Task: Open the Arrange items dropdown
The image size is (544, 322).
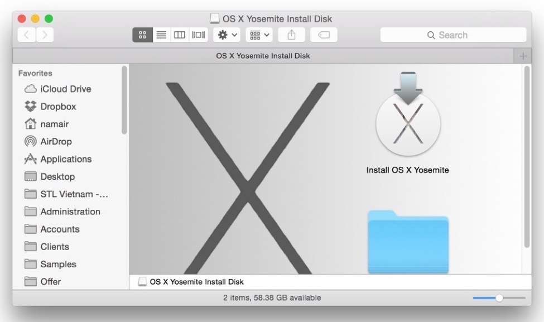Action: [259, 35]
